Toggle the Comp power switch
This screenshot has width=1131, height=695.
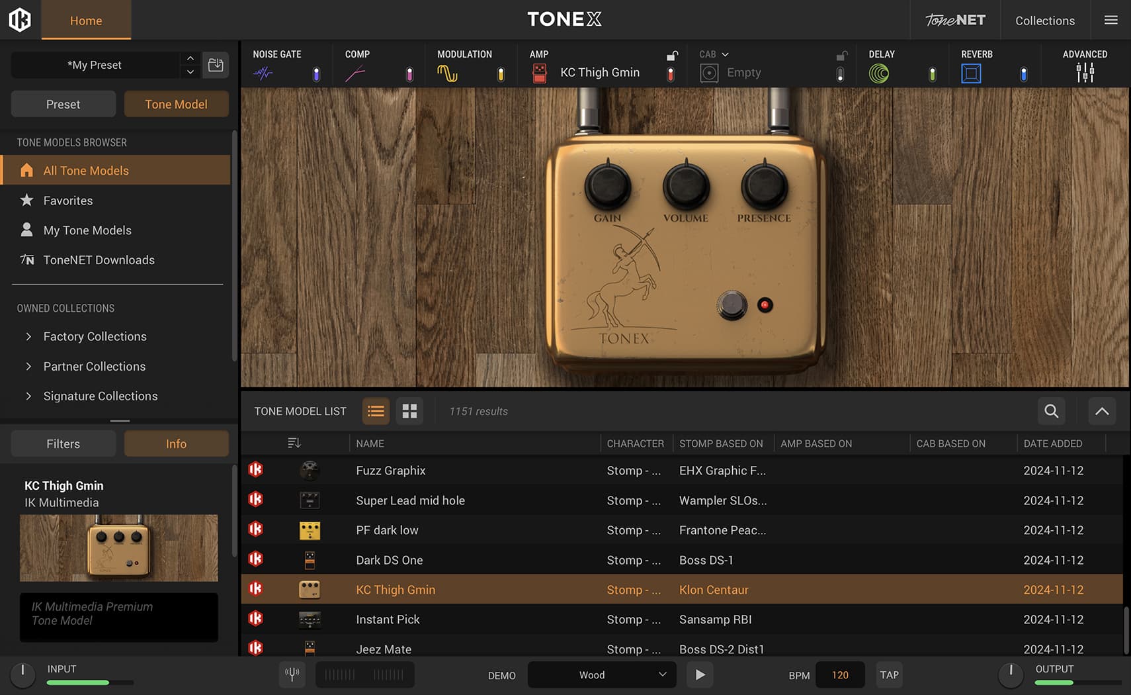click(409, 74)
